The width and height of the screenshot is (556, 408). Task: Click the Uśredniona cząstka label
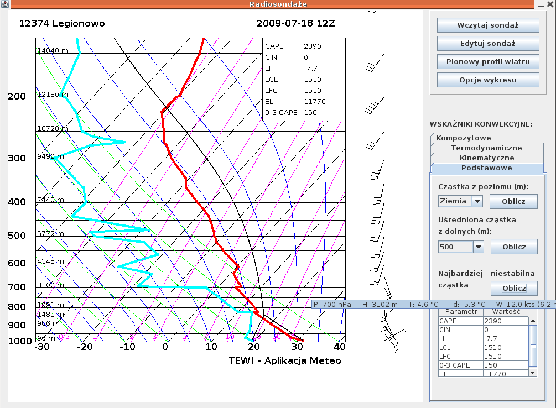(x=477, y=220)
